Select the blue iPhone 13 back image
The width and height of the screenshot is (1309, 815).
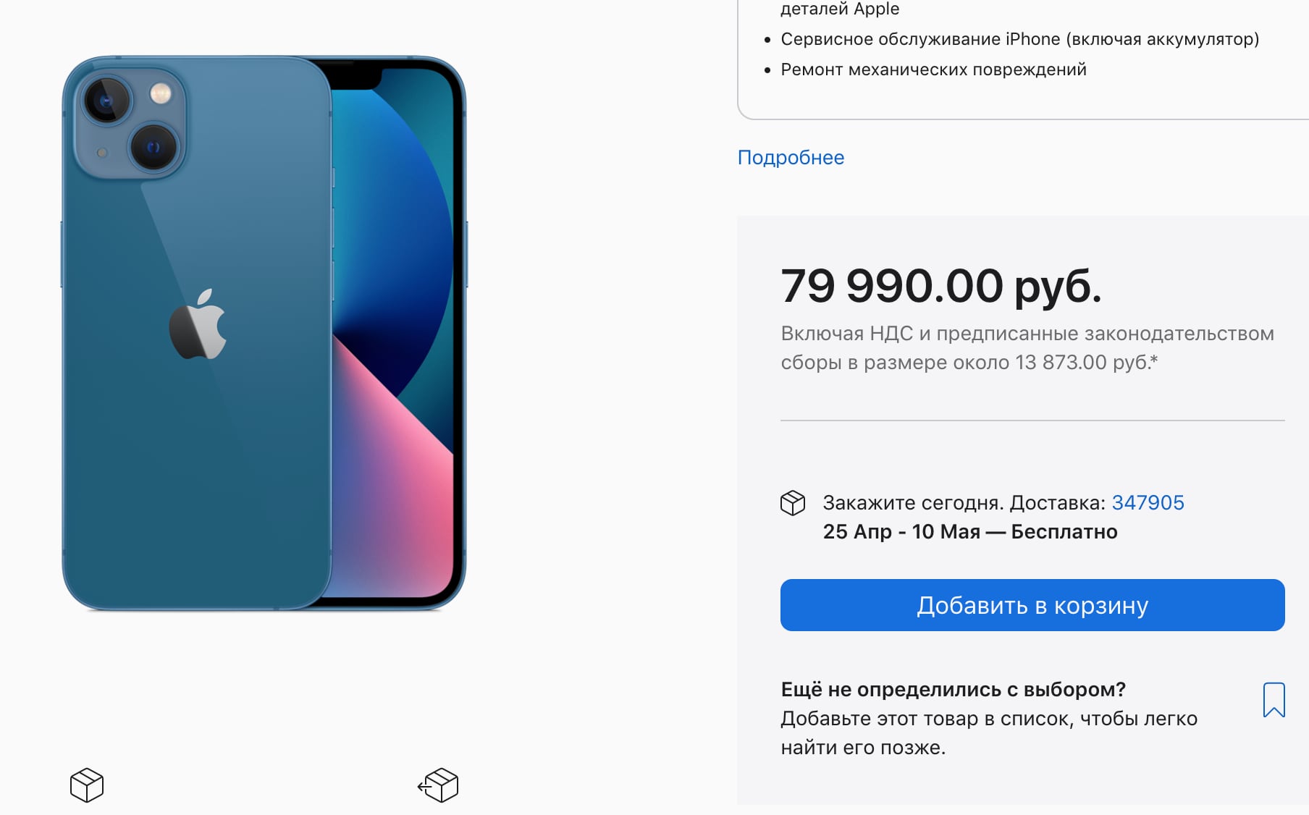[197, 333]
